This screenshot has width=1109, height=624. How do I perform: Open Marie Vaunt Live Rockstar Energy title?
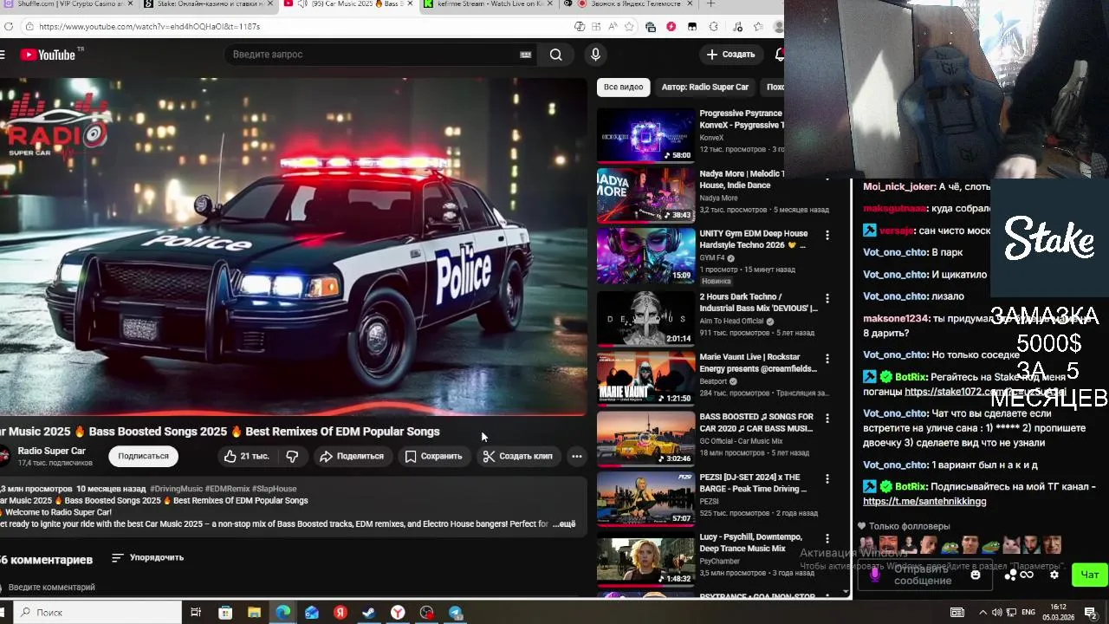(758, 363)
